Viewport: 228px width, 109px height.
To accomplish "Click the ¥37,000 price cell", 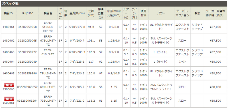I will tap(215, 27).
